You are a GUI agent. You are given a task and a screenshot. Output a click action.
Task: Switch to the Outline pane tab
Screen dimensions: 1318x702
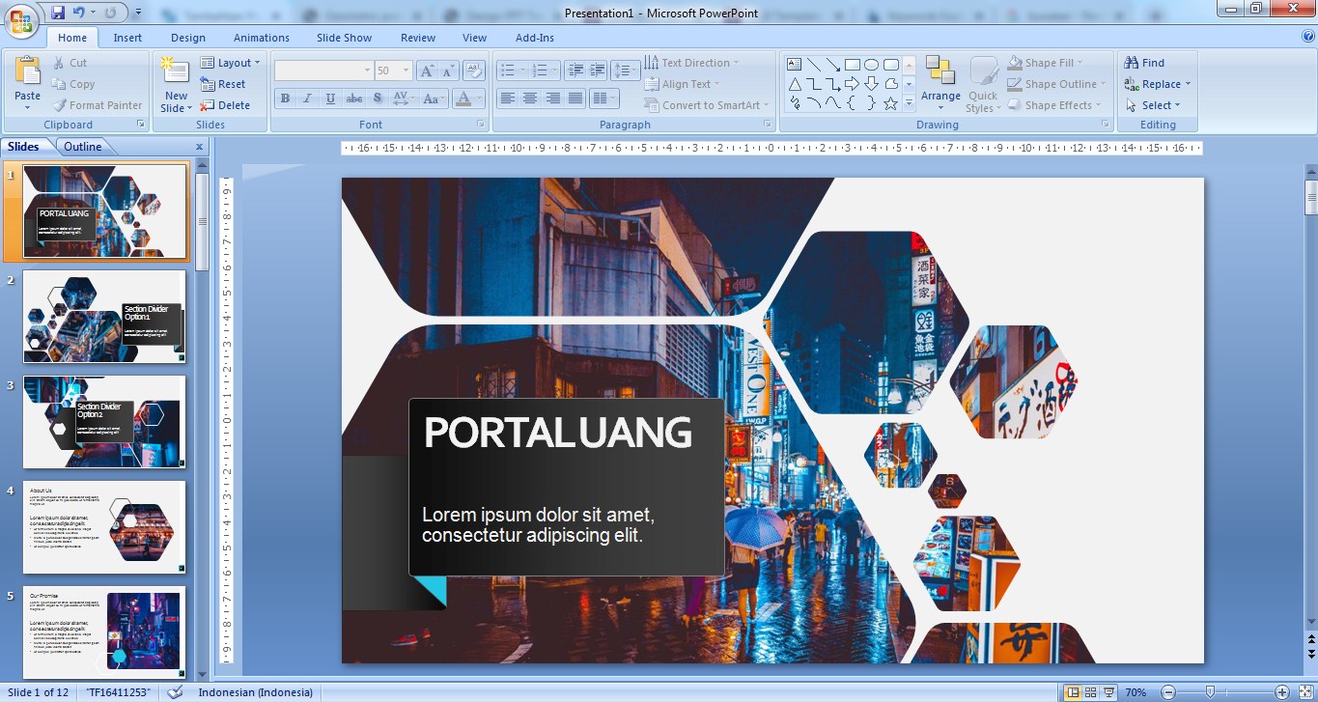(83, 147)
